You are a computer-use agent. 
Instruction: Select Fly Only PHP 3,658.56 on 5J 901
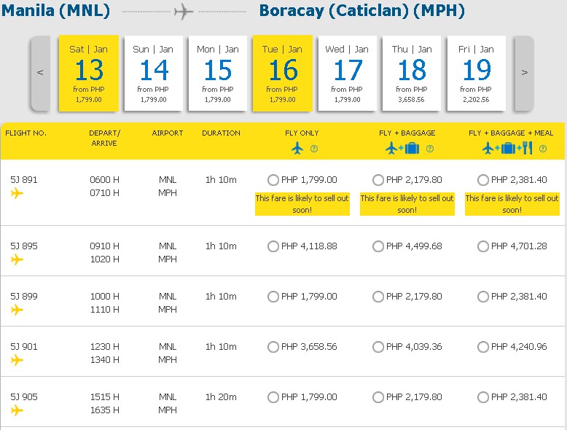(x=273, y=347)
